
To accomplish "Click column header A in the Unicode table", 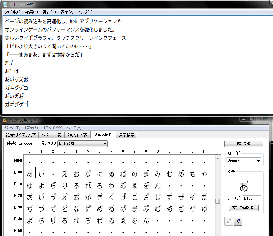I will coord(146,151).
